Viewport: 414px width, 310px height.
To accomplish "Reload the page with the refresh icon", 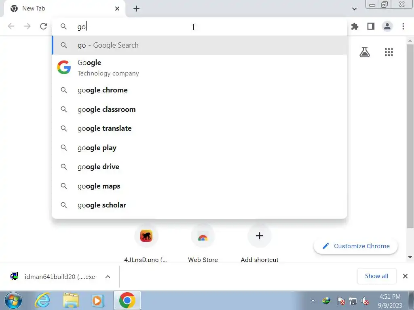I will [x=44, y=26].
